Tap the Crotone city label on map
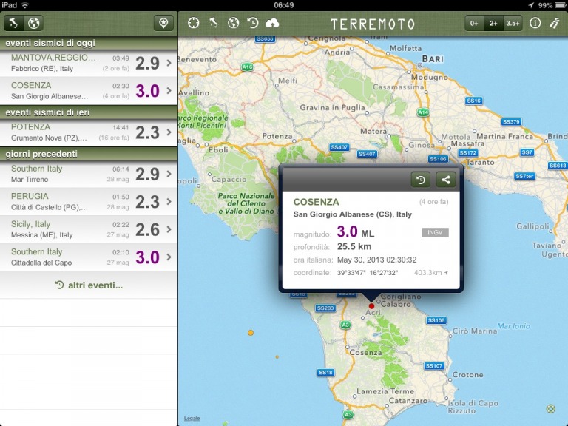 [467, 374]
